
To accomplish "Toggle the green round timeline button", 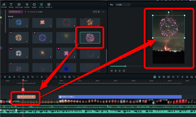I will pos(155,77).
